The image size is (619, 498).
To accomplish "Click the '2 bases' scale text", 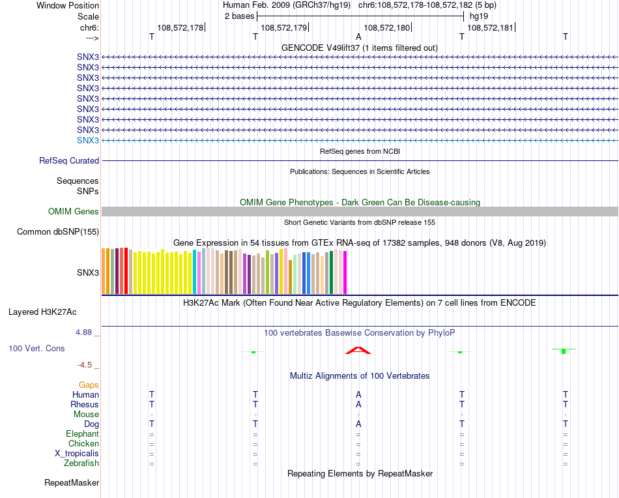I will pos(239,16).
